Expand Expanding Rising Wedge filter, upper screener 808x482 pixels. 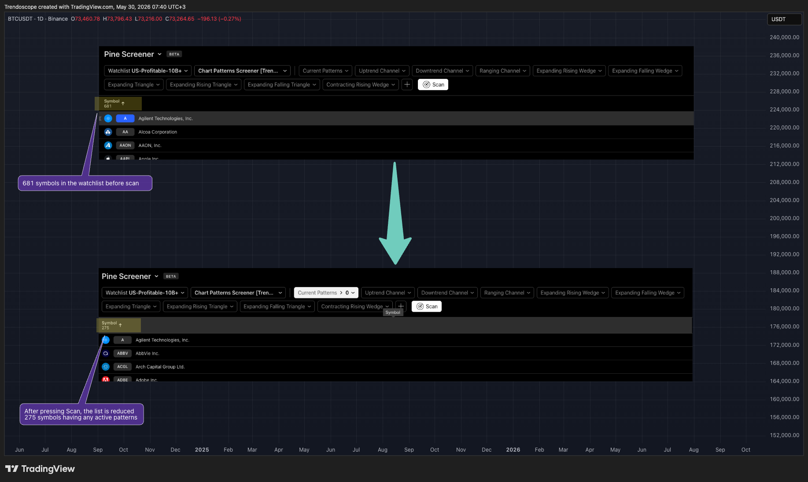point(569,71)
